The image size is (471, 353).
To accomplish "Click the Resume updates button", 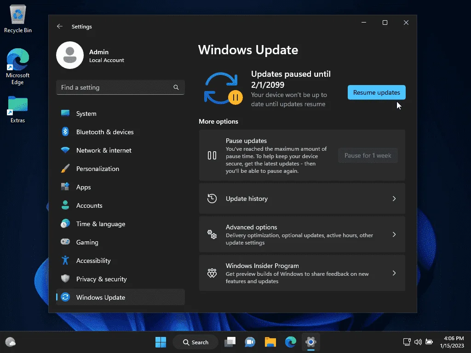I will click(x=376, y=92).
